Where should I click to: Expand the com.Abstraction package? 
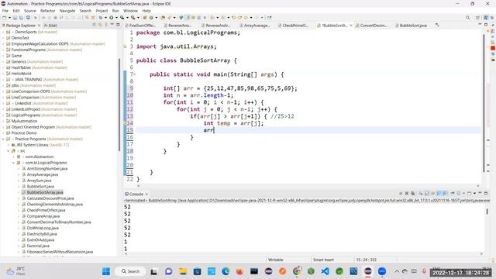pyautogui.click(x=14, y=157)
